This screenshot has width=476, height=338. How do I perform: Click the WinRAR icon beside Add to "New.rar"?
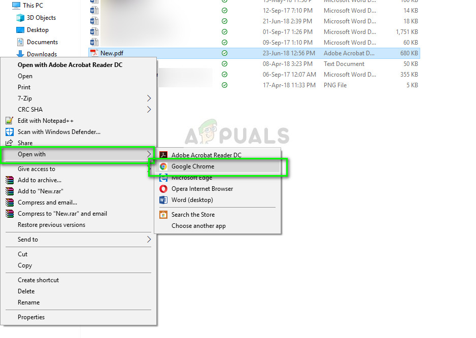pyautogui.click(x=10, y=191)
